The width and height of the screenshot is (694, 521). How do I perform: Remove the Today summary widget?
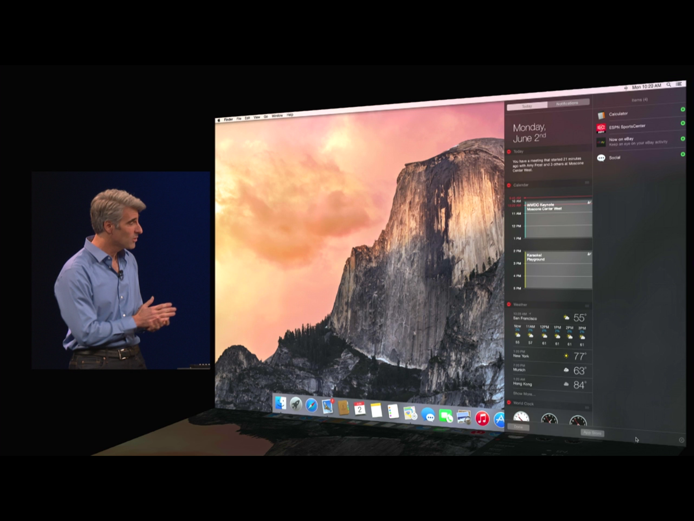[509, 152]
